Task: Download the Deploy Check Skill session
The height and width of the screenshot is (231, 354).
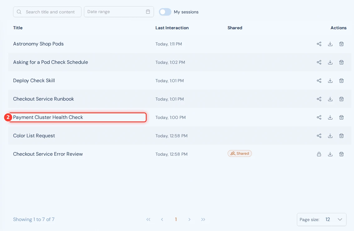Action: [x=330, y=81]
